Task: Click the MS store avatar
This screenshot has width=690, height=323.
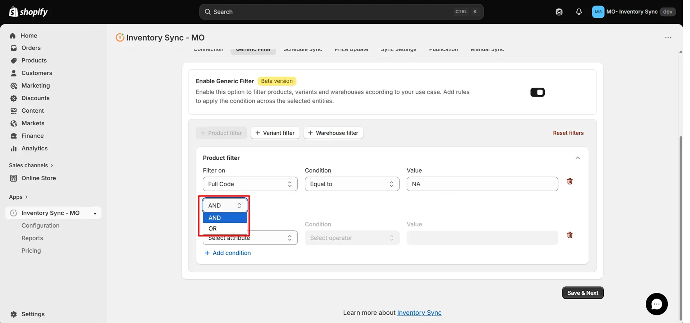Action: [598, 12]
